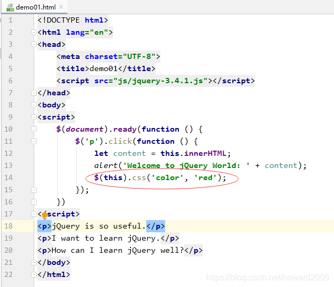The image size is (334, 287).
Task: Click the 'click' method on line 11
Action: tap(120, 141)
